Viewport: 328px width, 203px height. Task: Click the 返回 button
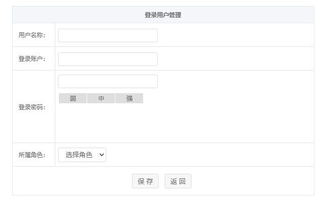point(178,181)
